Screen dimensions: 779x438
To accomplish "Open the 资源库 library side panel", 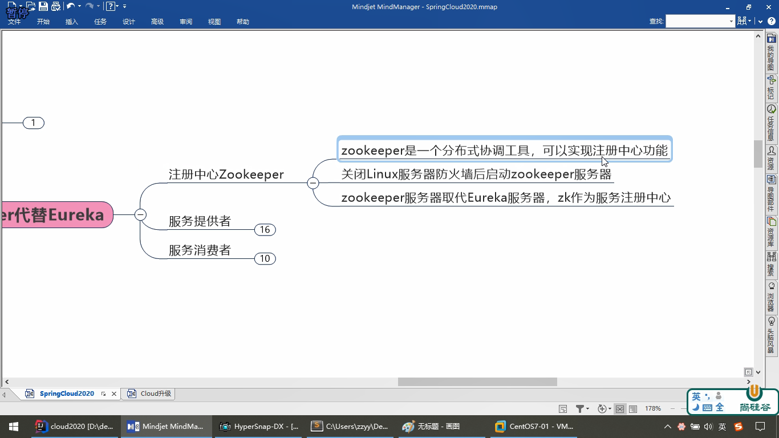I will (771, 232).
